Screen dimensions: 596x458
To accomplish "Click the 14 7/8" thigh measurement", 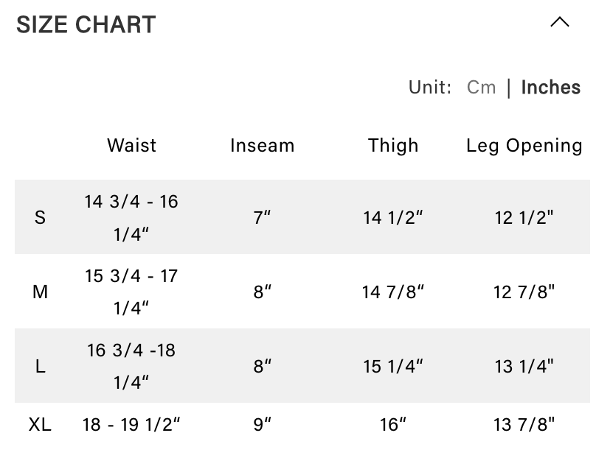I will tap(393, 292).
